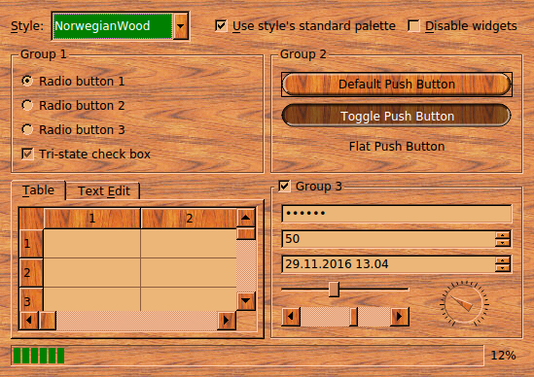Enable the Disable widgets checkbox

click(x=413, y=26)
